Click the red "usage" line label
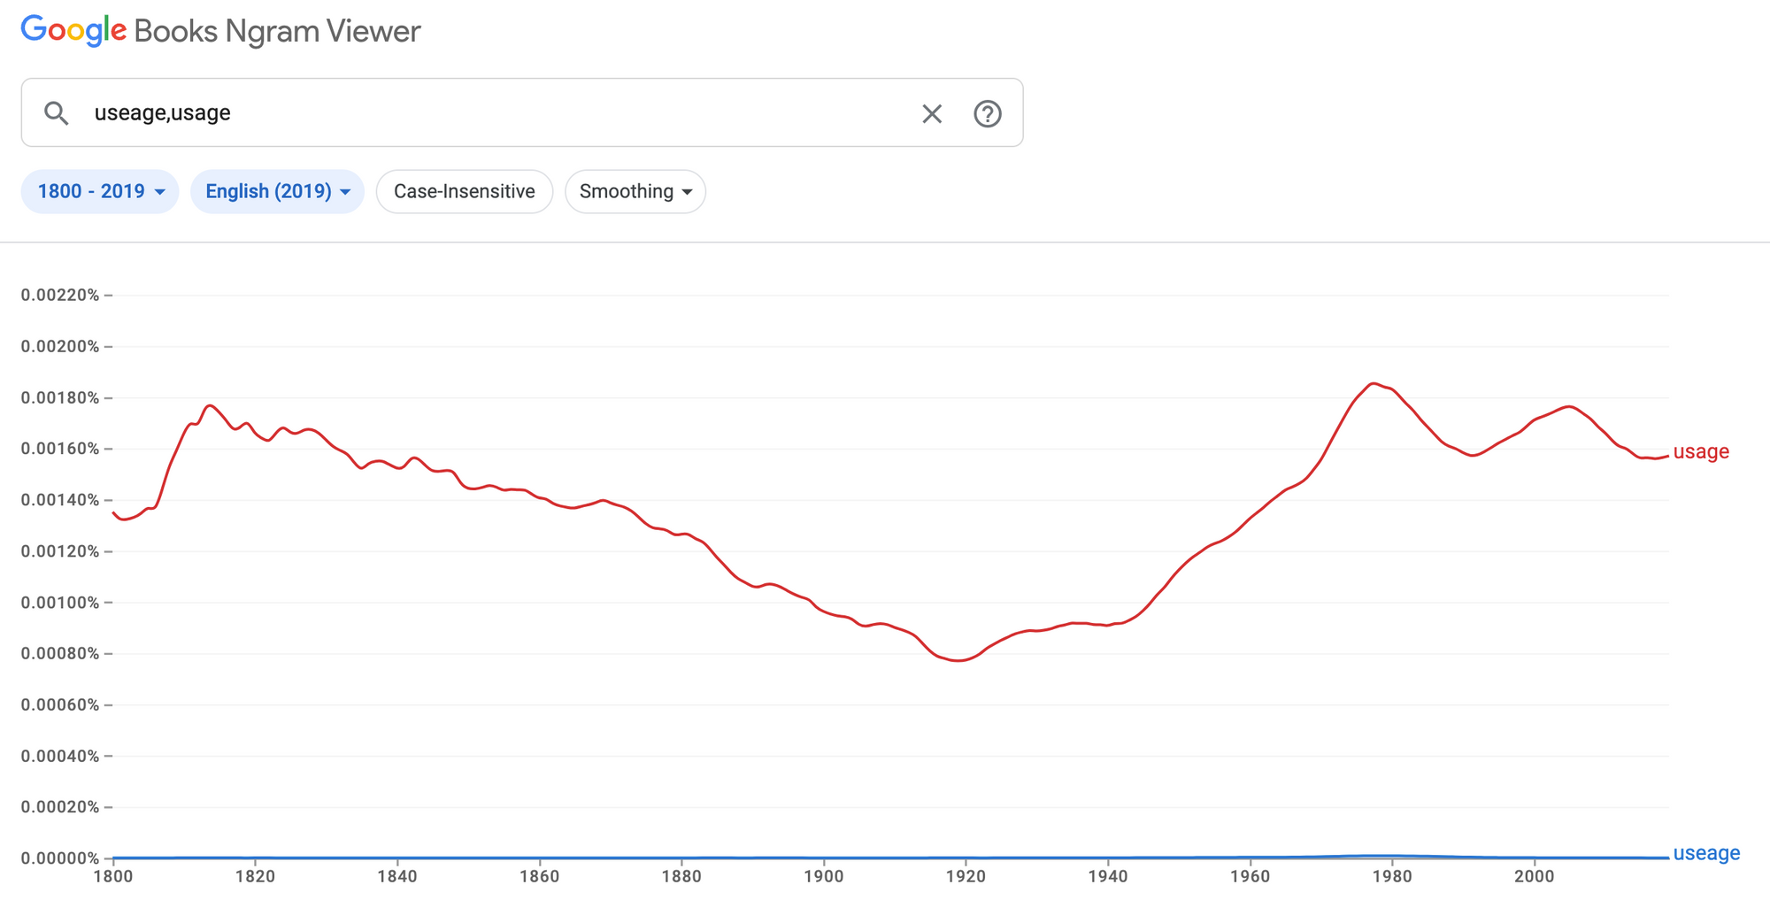 click(1700, 451)
